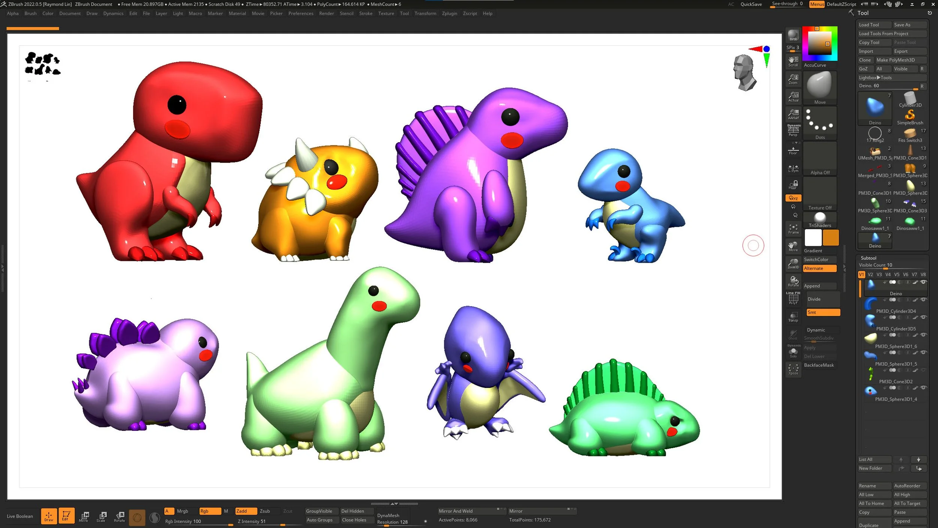Click the Divide button
Viewport: 938px width, 528px height.
[x=823, y=299]
